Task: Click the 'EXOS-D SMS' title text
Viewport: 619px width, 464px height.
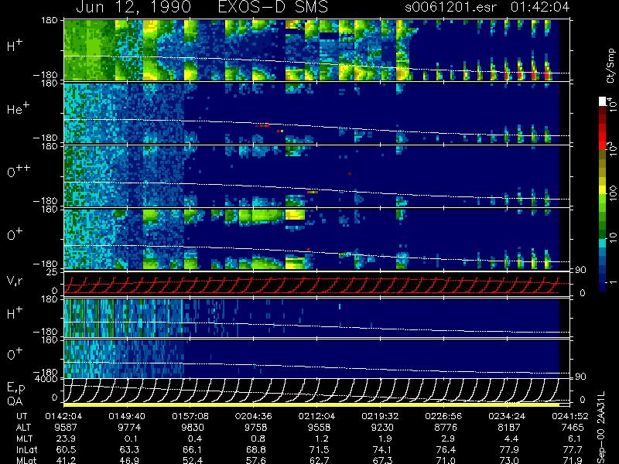Action: tap(273, 7)
